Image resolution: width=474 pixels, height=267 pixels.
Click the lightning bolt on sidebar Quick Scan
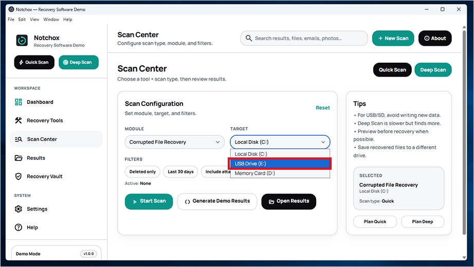point(21,62)
